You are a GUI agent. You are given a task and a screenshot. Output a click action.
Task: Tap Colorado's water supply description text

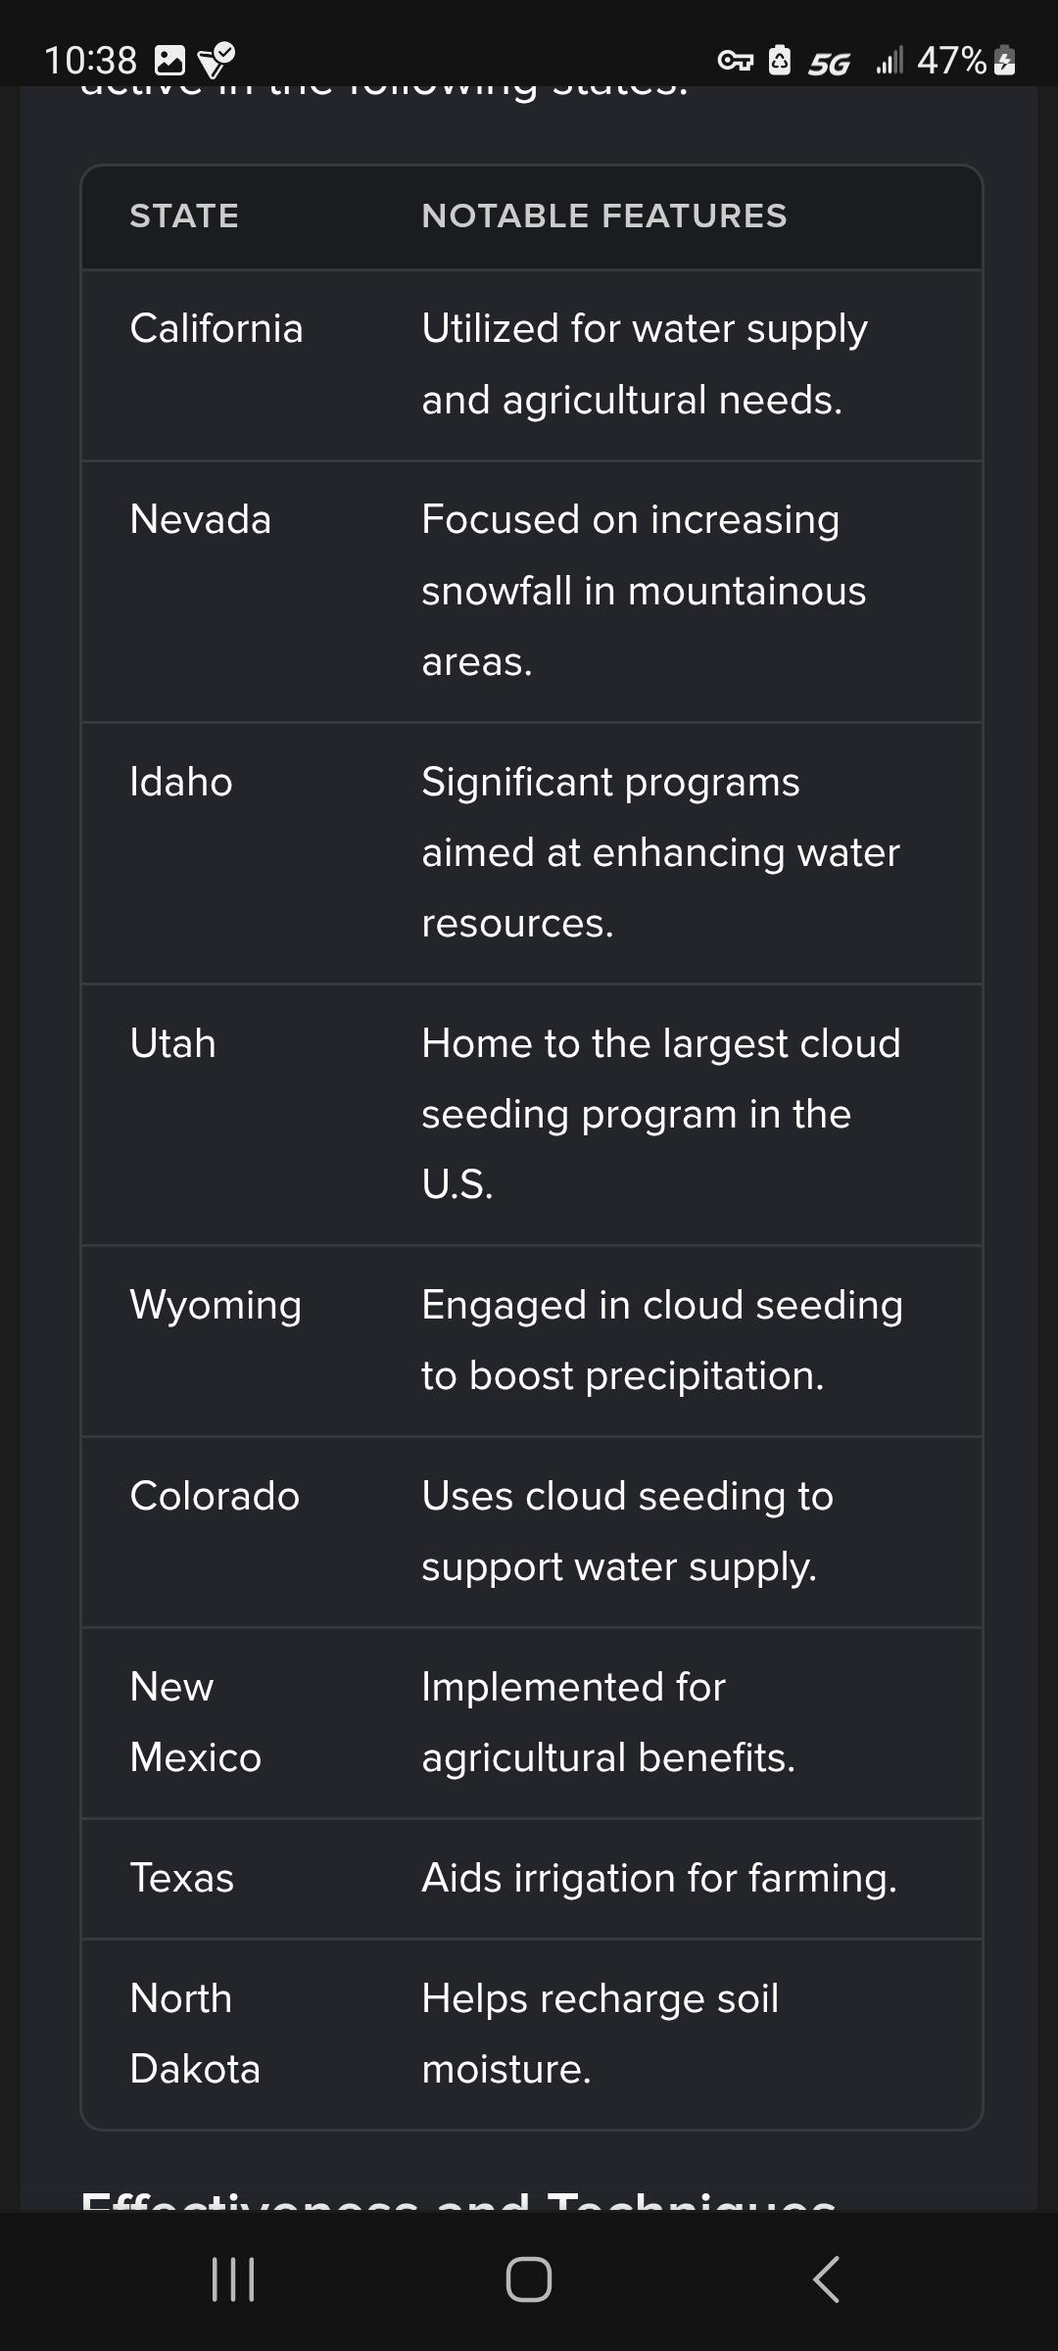coord(627,1531)
